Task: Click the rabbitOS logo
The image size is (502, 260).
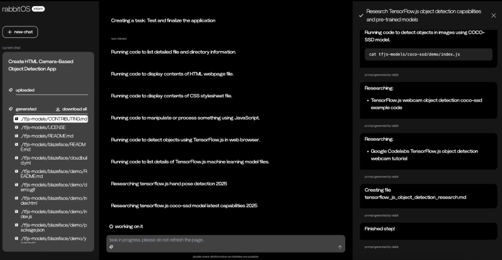Action: [x=15, y=9]
